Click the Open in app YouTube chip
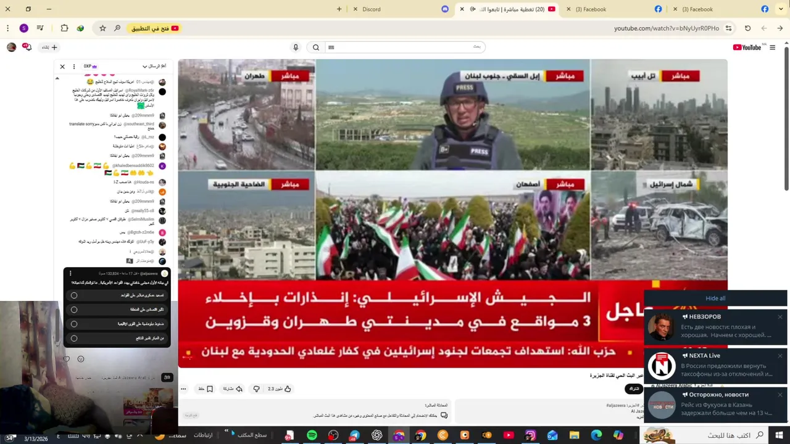This screenshot has width=790, height=444. click(154, 28)
